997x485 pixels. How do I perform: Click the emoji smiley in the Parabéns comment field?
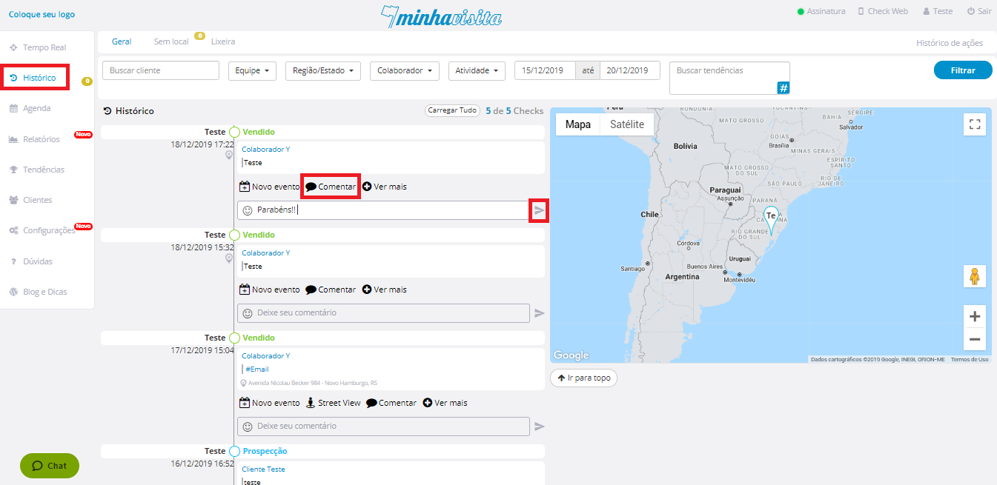click(248, 210)
